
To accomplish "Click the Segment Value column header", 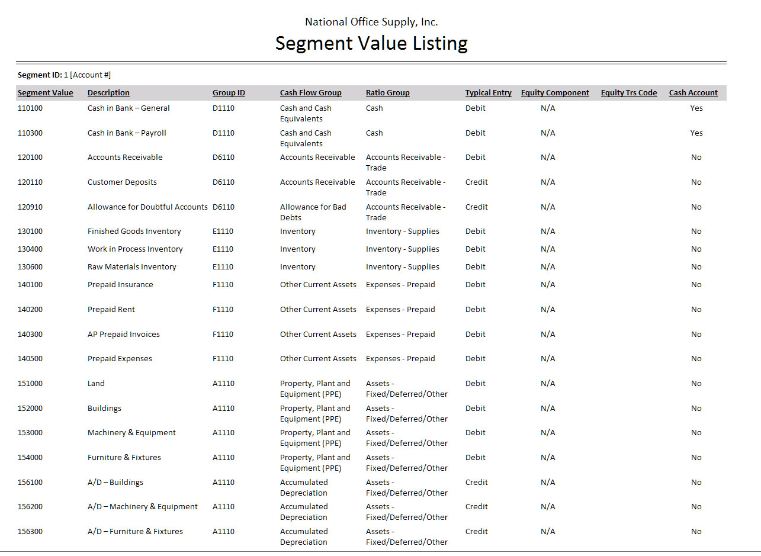I will pyautogui.click(x=46, y=93).
